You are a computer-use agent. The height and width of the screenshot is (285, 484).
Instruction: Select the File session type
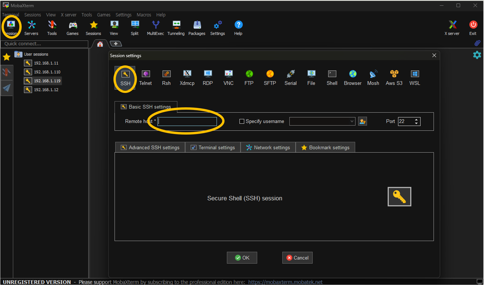(x=311, y=78)
